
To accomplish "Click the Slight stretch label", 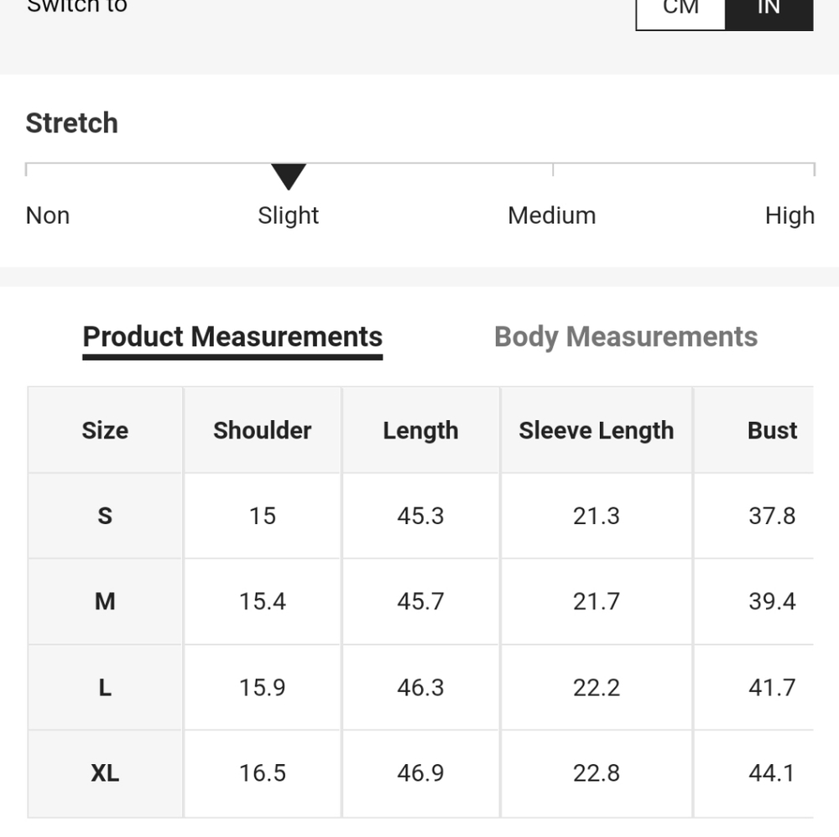I will click(x=289, y=216).
